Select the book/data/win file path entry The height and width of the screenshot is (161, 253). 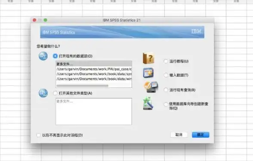[94, 79]
